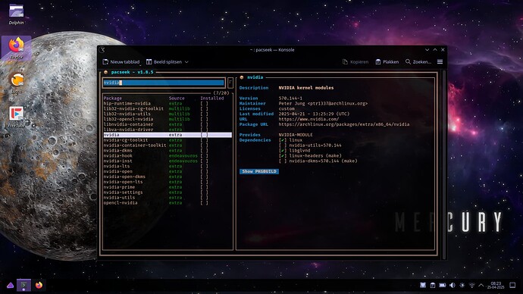Image resolution: width=523 pixels, height=294 pixels.
Task: Click the linux dependency checkbox
Action: [x=283, y=140]
